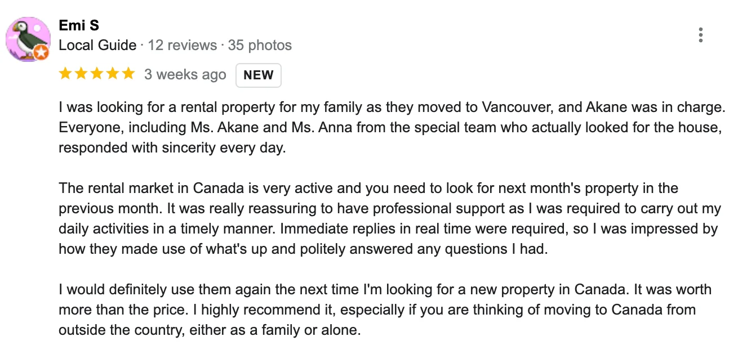Click the second gold rating star
The width and height of the screenshot is (747, 350).
point(81,74)
